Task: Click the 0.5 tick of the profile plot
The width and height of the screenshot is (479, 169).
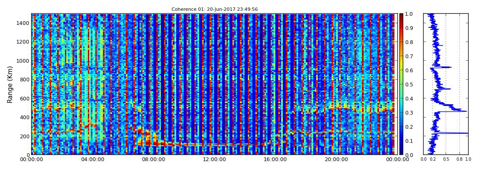Action: pos(446,159)
